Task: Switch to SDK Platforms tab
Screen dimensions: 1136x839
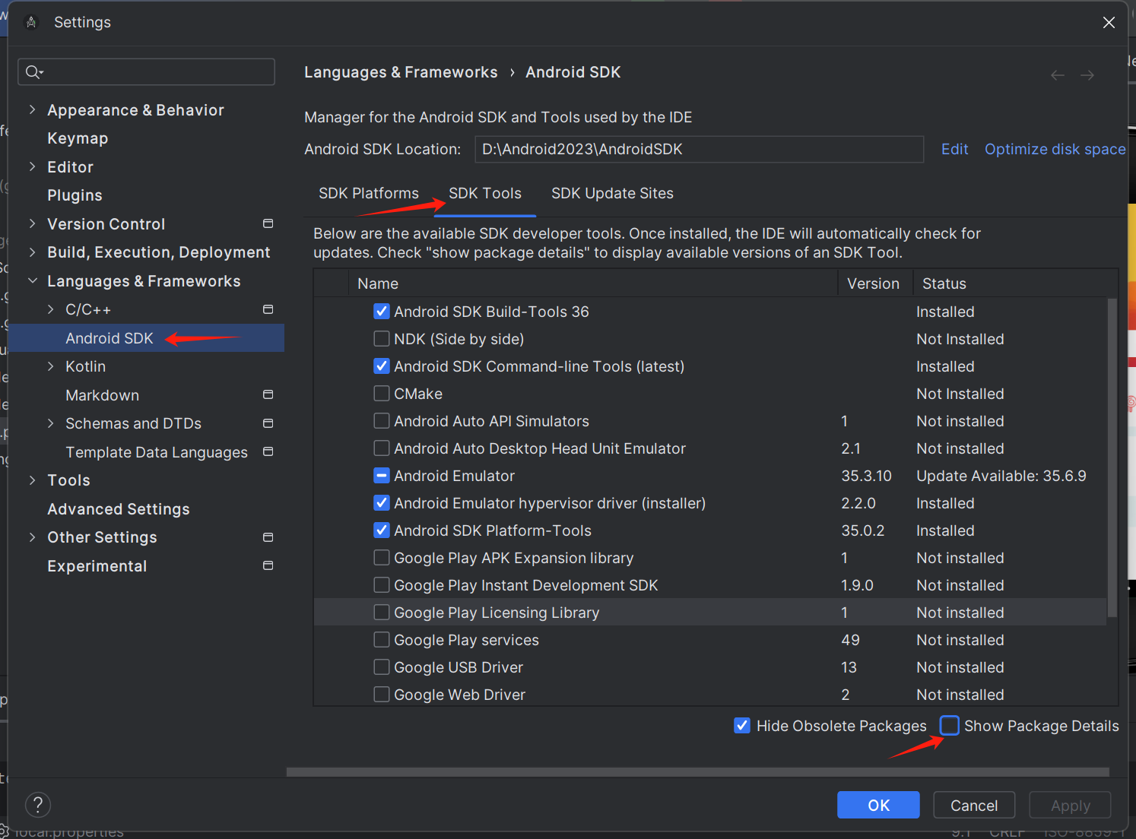Action: pyautogui.click(x=369, y=193)
